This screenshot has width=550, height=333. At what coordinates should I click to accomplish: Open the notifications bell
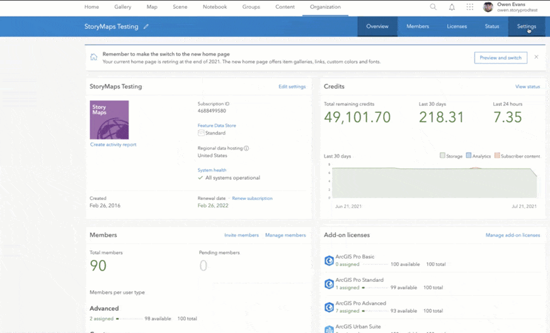click(x=452, y=7)
